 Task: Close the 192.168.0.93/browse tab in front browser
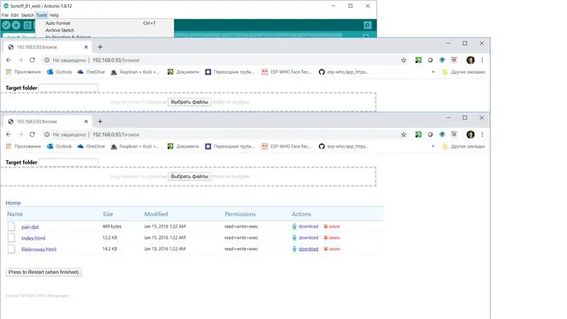86,121
